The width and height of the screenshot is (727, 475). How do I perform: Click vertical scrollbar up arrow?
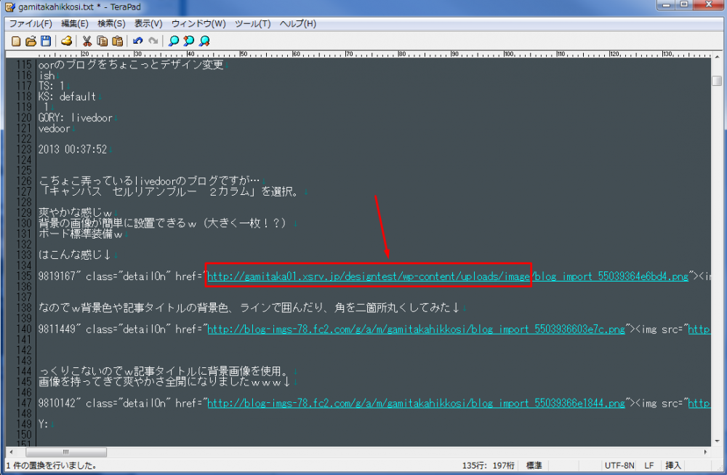click(x=718, y=56)
